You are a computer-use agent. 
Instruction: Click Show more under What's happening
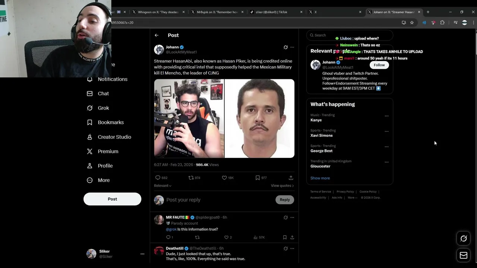(x=320, y=178)
